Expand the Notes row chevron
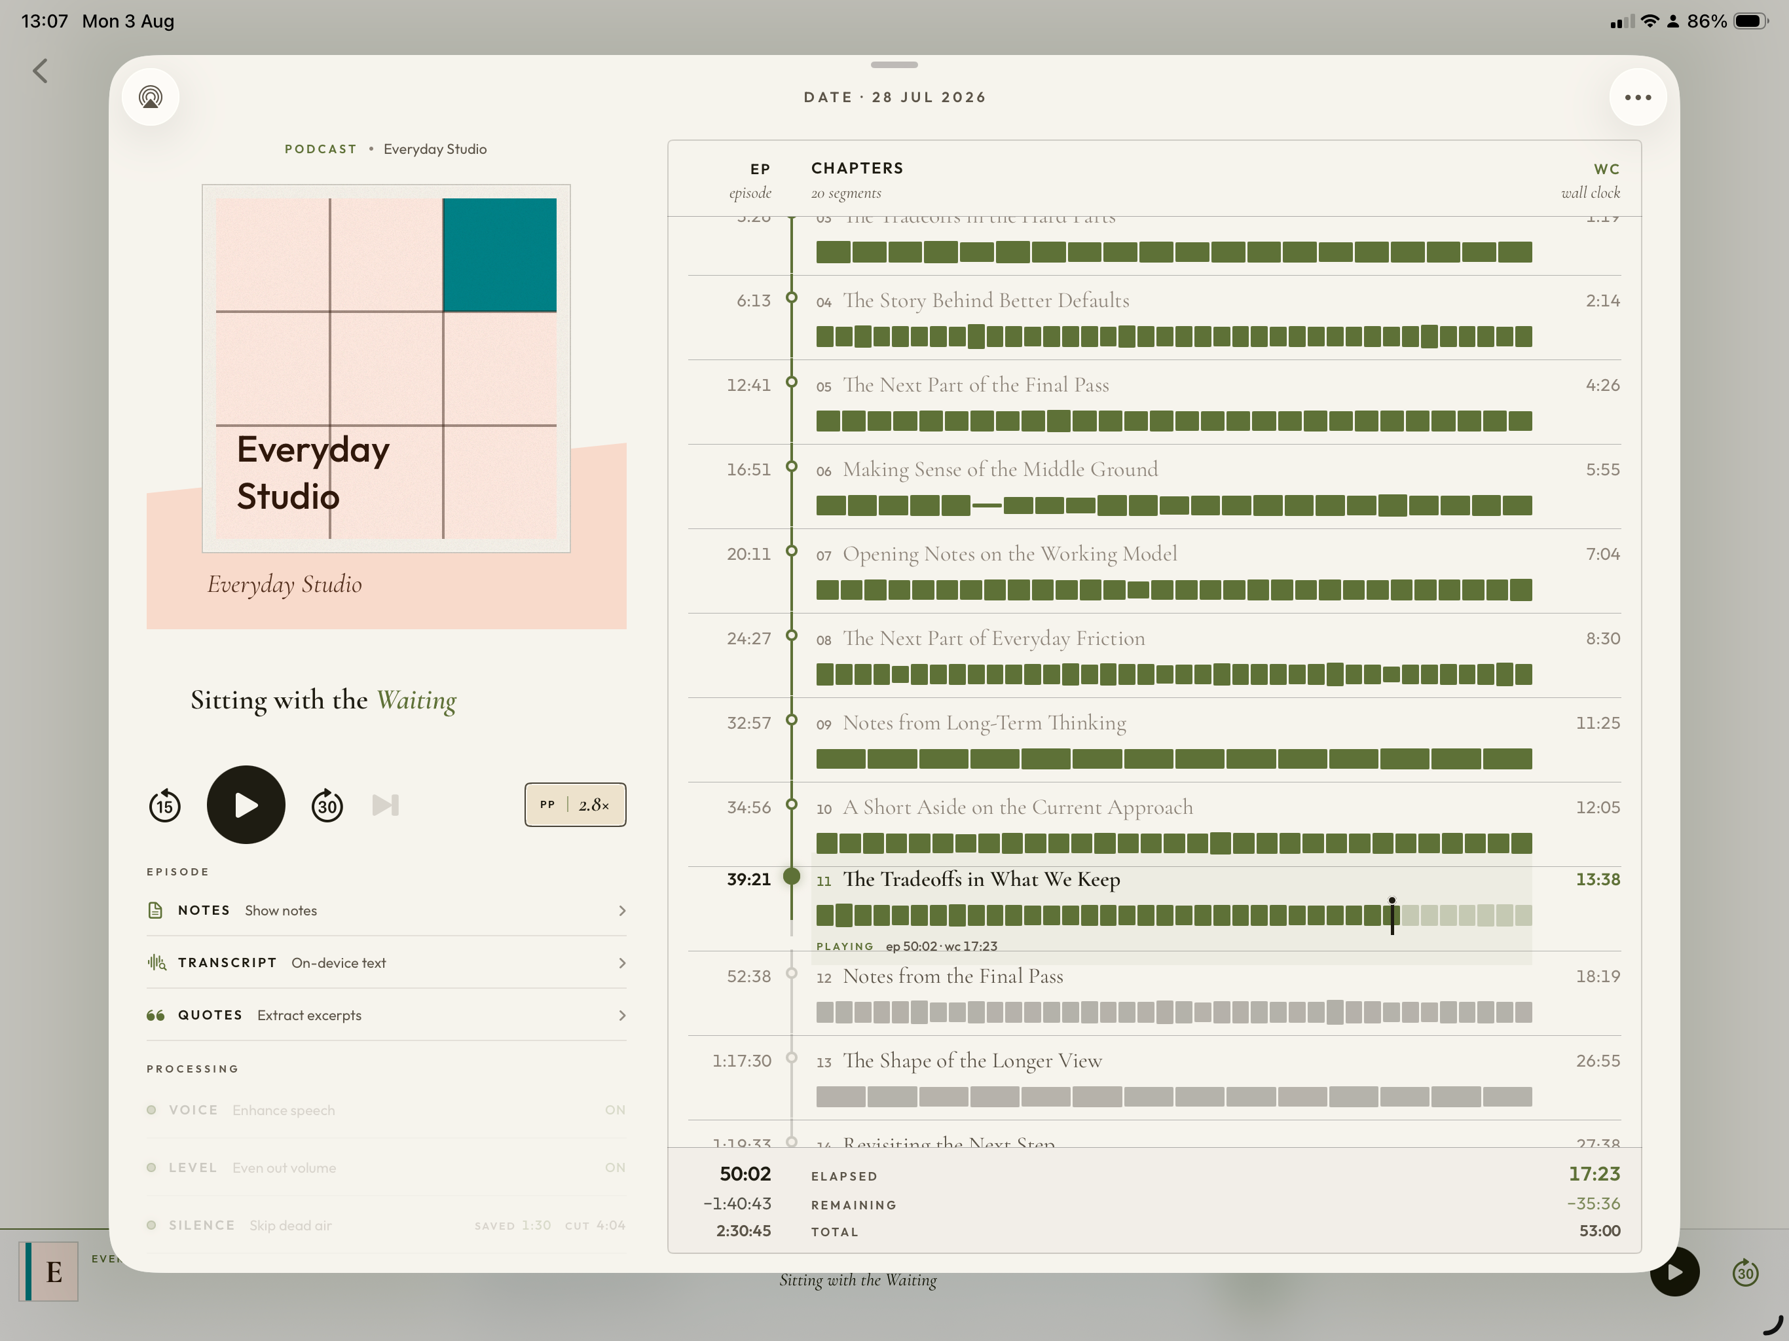The height and width of the screenshot is (1341, 1789). point(622,911)
